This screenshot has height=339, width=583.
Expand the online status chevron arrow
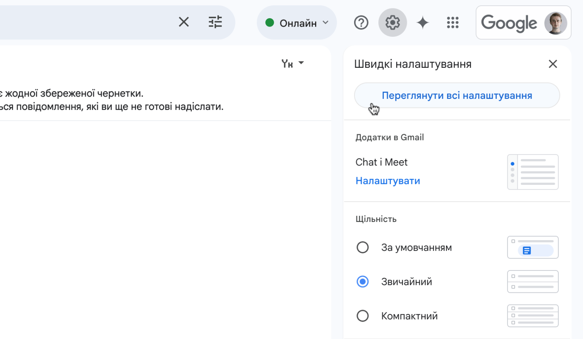coord(325,23)
